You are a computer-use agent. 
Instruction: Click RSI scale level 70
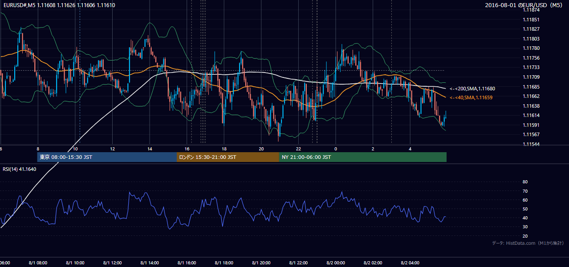[525, 191]
